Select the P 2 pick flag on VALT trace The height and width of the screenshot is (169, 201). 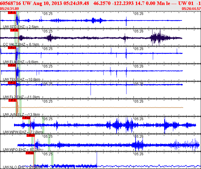coord(14,30)
